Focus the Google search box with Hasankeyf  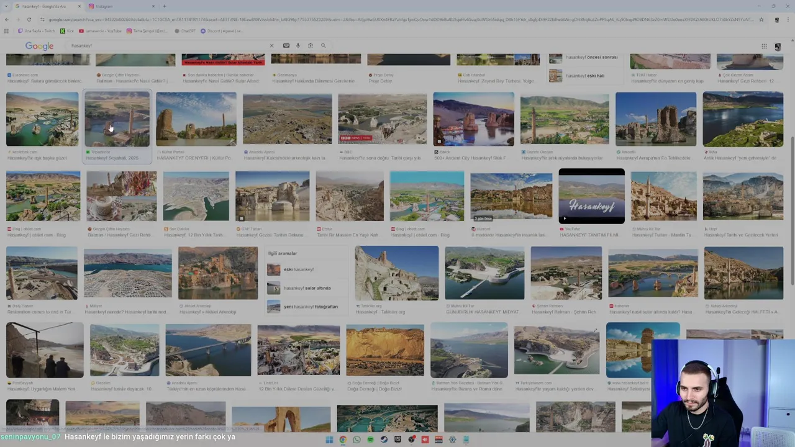click(168, 45)
